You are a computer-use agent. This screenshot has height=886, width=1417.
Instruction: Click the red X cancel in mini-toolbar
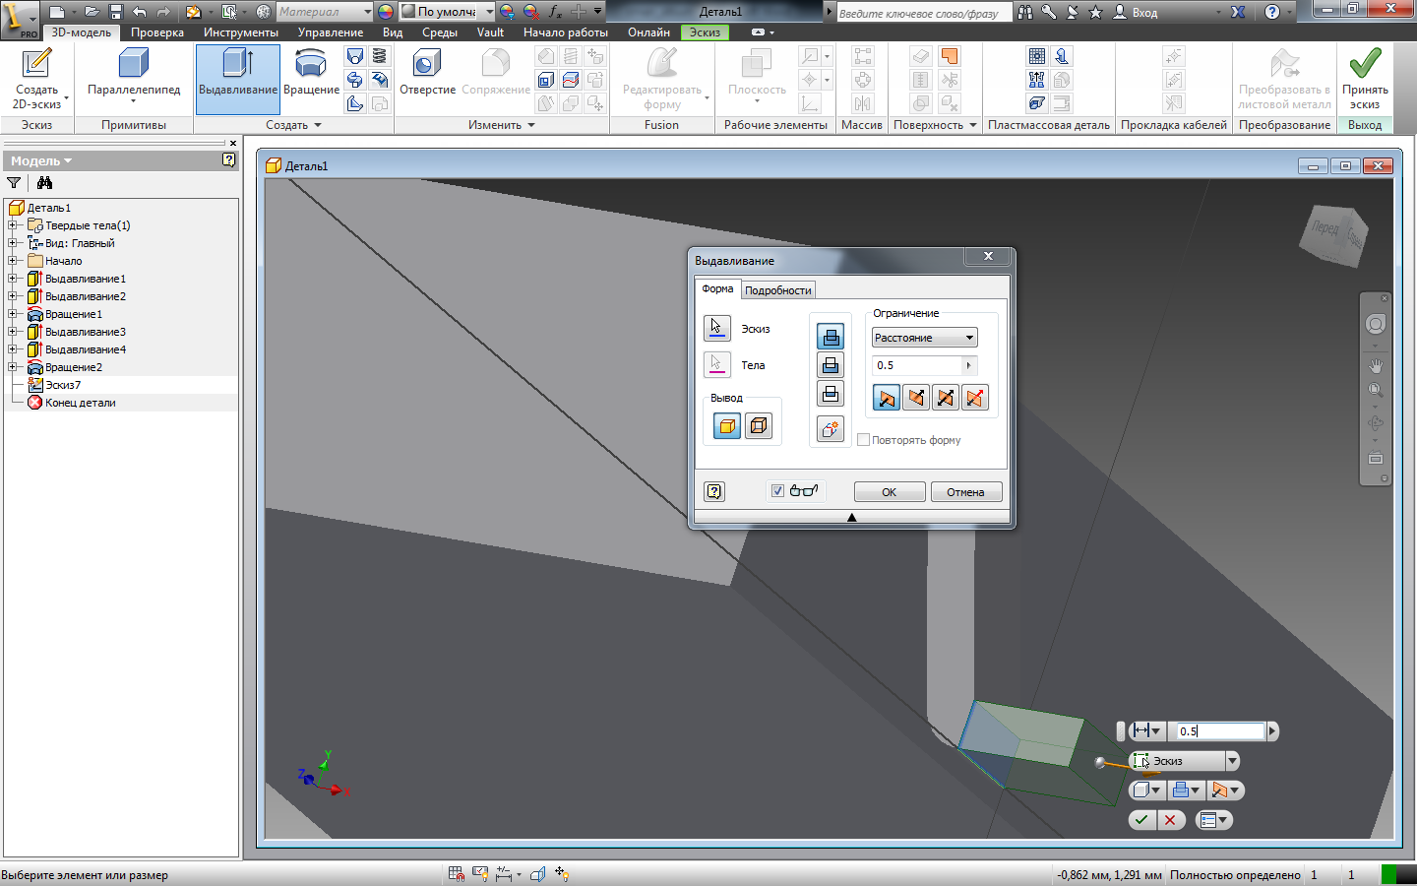(1170, 819)
